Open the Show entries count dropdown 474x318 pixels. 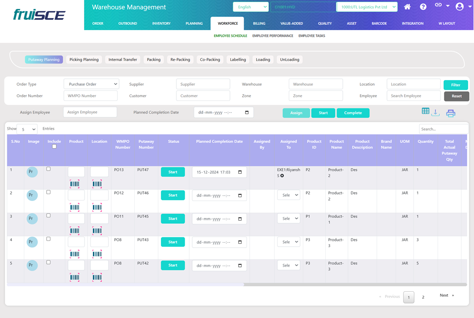[x=27, y=129]
